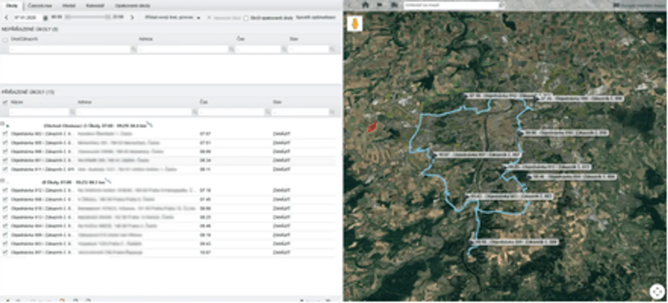Click the map search magnifier icon
This screenshot has width=668, height=303.
click(x=501, y=5)
